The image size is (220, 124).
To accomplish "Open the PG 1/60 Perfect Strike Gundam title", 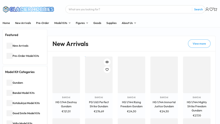I will coord(99,104).
